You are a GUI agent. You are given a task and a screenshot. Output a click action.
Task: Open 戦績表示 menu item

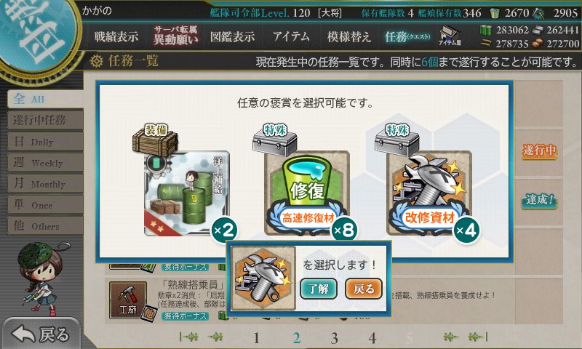coord(116,36)
